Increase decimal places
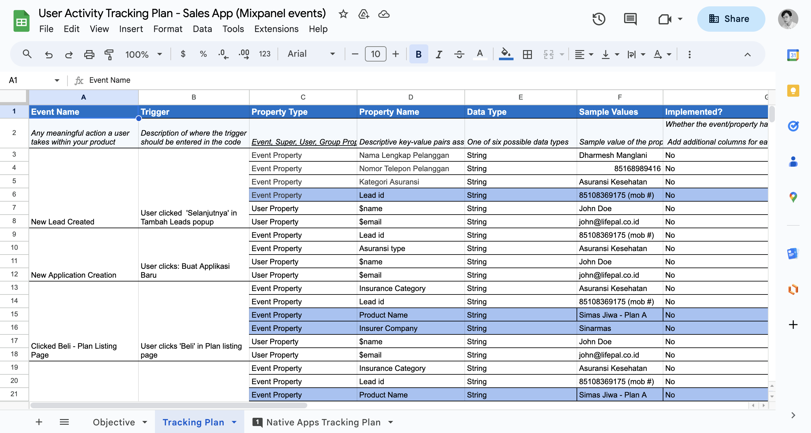Screen dimensions: 811x433 [x=244, y=54]
